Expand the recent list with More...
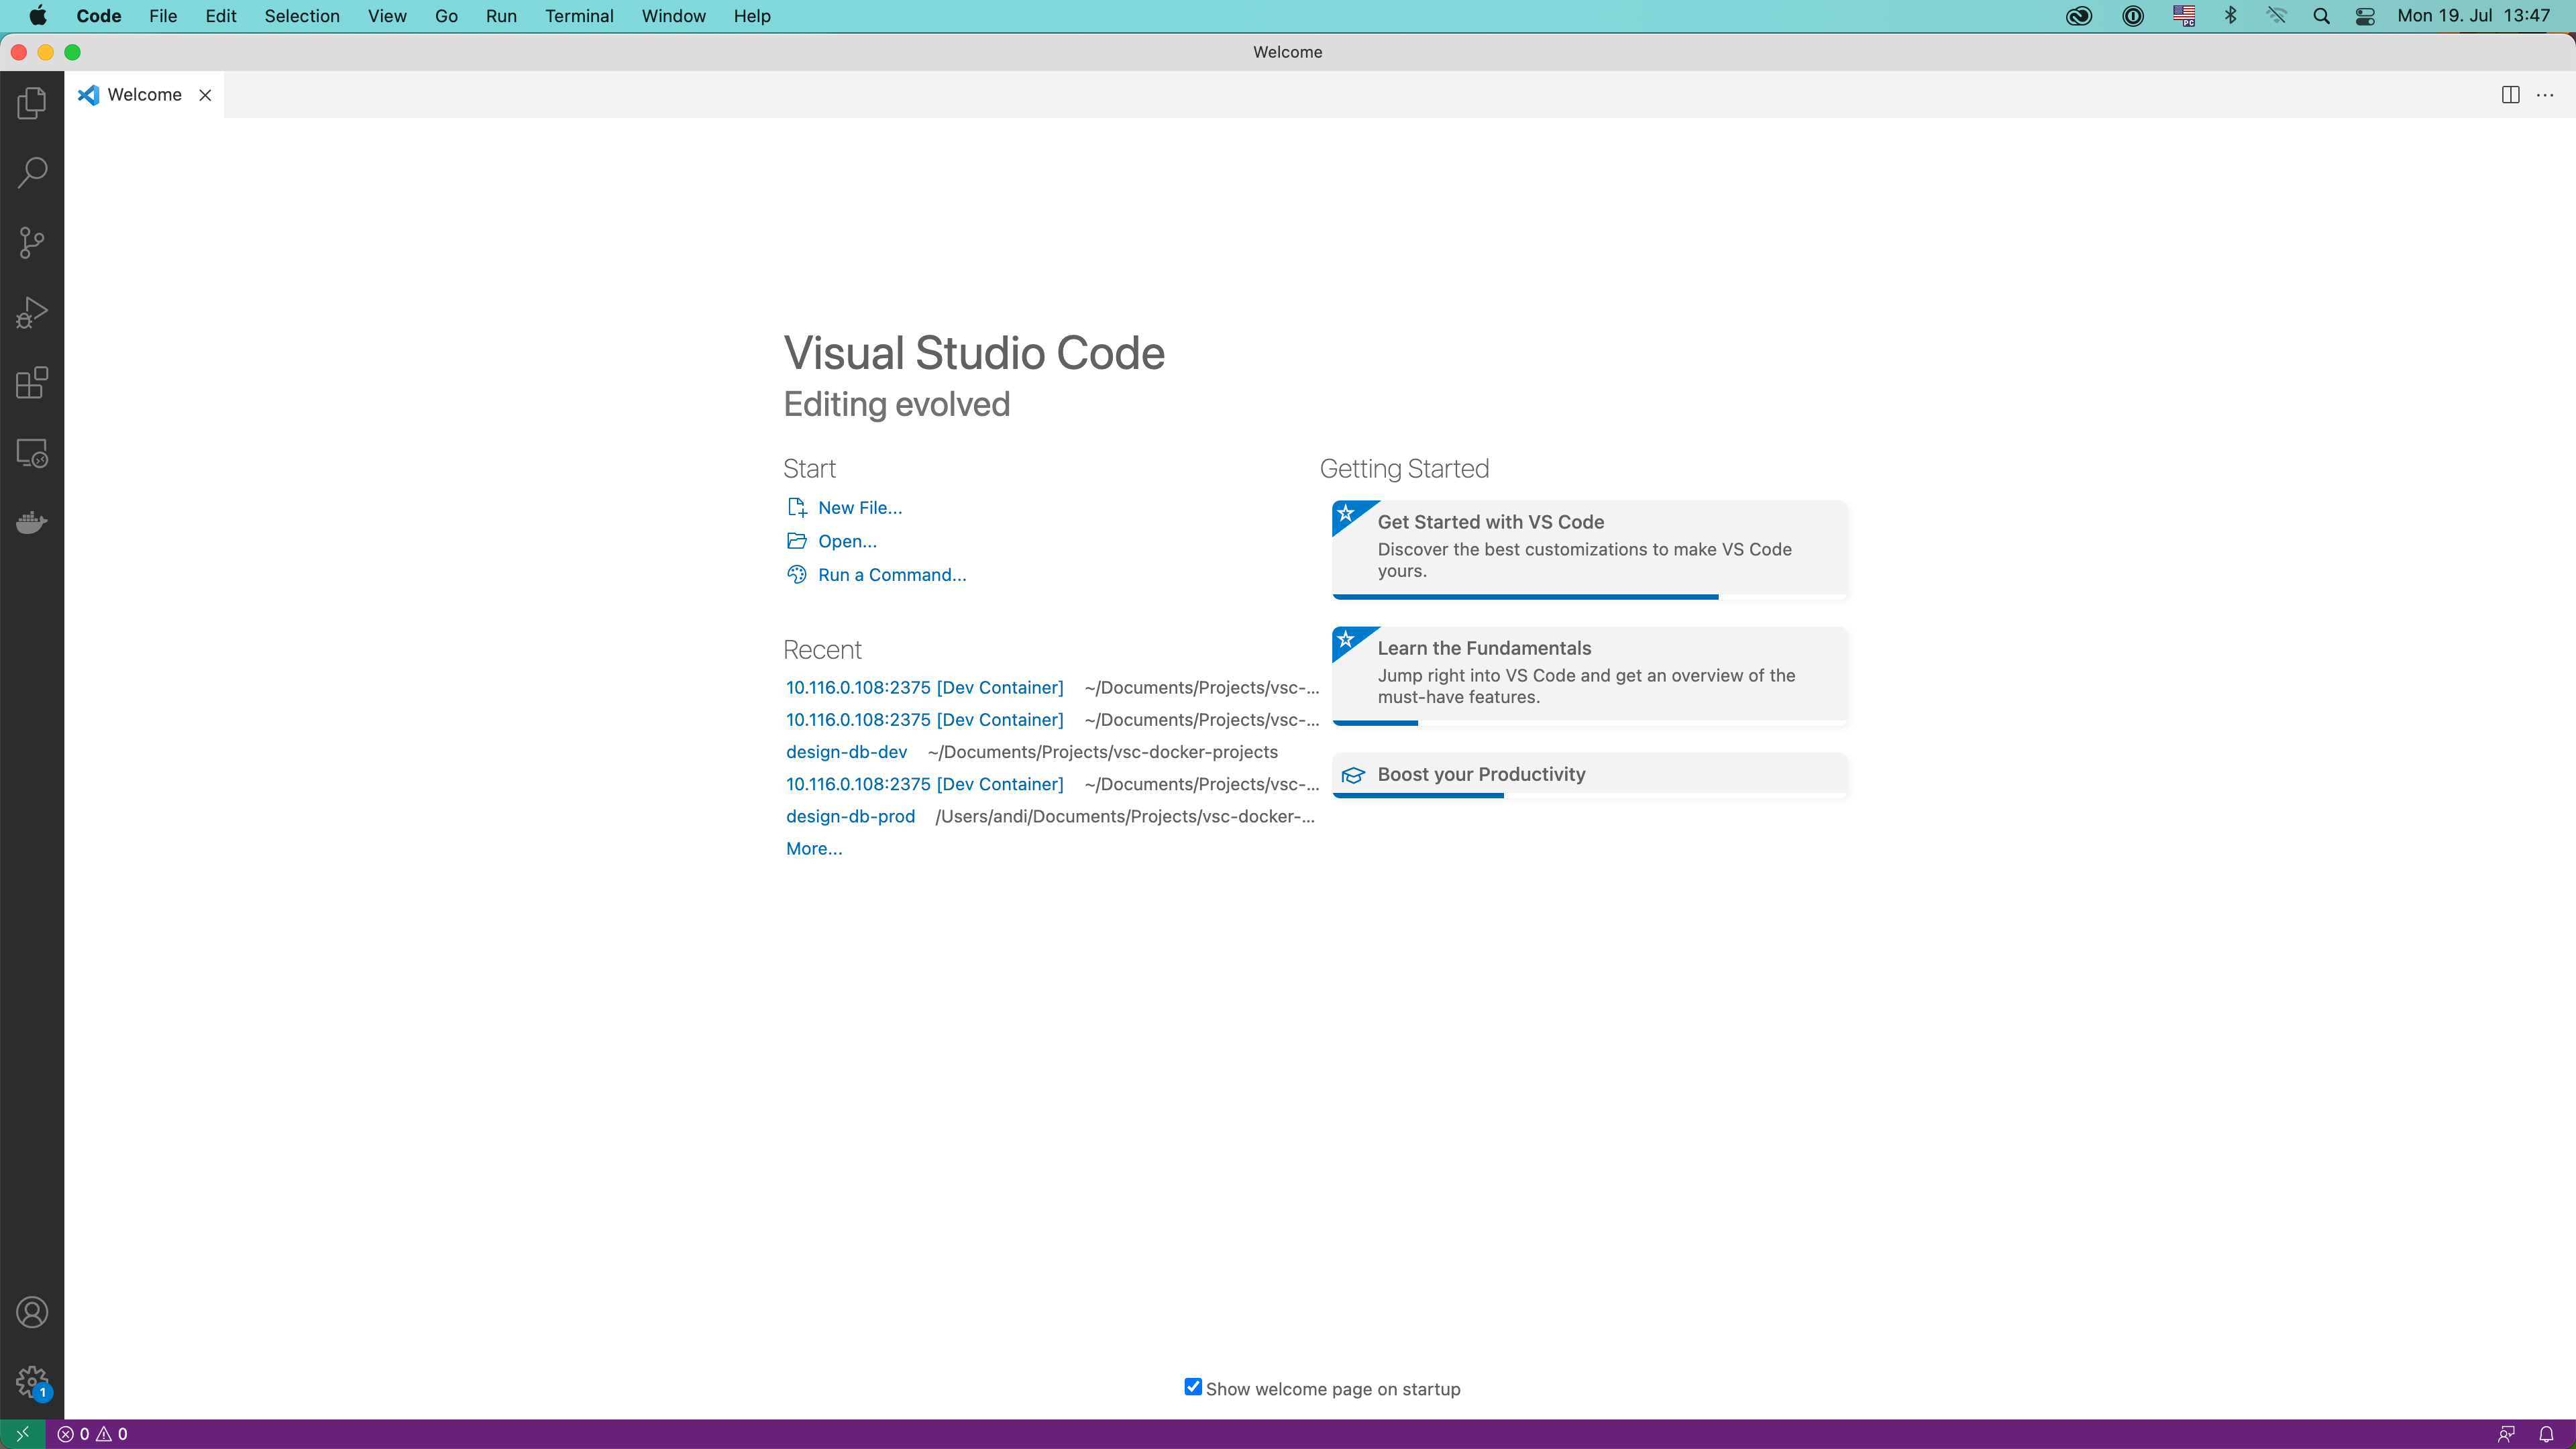2576x1449 pixels. point(813,848)
